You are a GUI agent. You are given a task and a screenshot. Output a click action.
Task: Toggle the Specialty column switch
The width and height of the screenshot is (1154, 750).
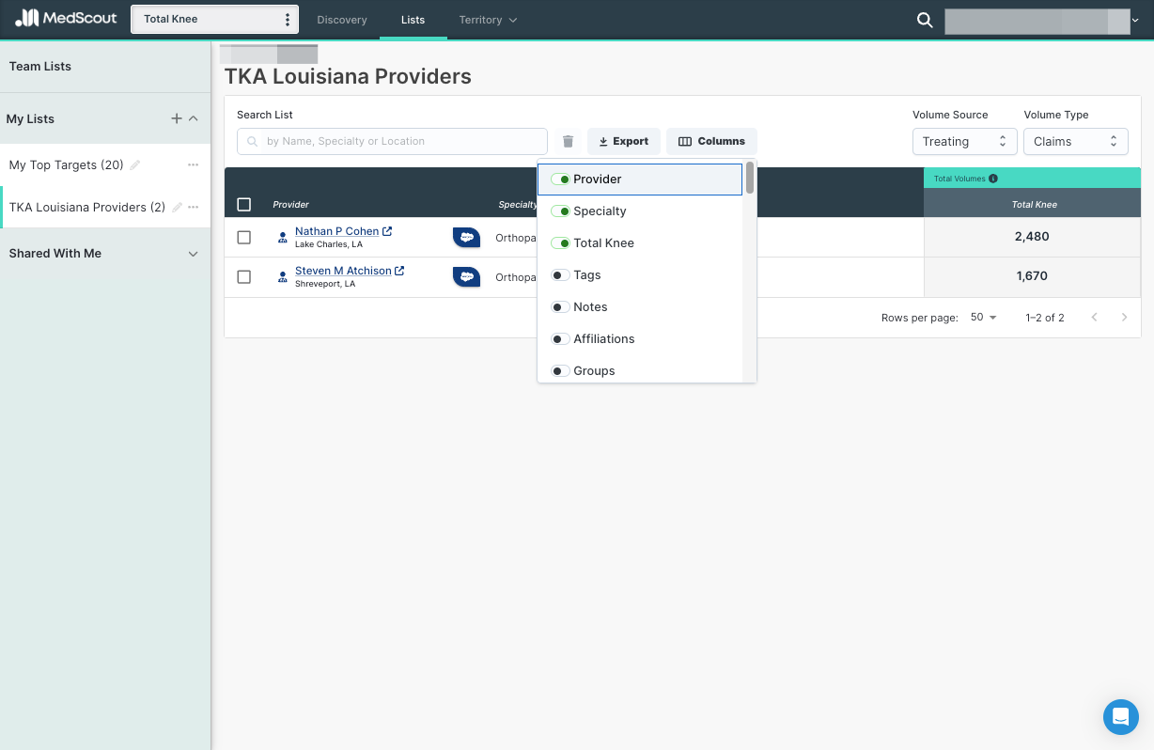(x=560, y=211)
